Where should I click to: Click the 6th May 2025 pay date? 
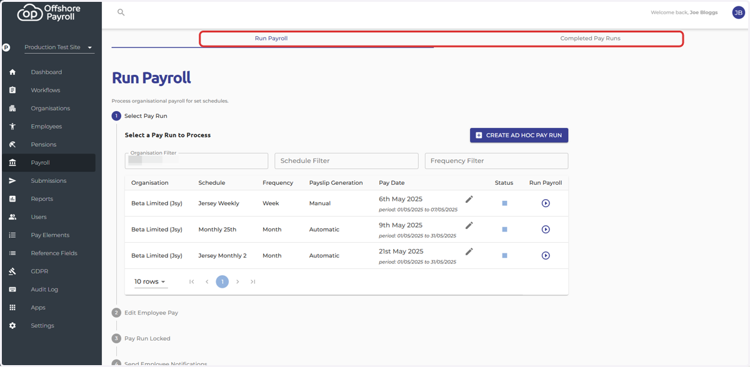(x=401, y=199)
